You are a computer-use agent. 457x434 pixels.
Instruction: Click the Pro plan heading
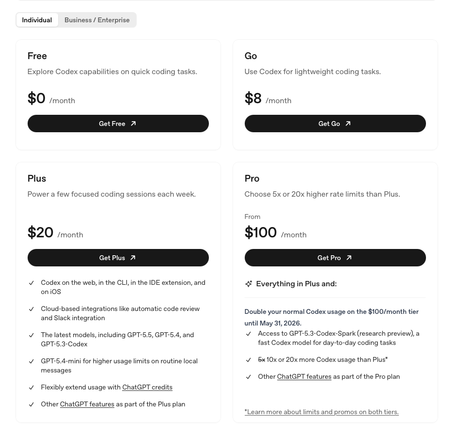(252, 179)
